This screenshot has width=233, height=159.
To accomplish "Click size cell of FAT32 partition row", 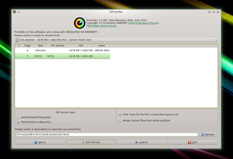I will pyautogui.click(x=81, y=56).
